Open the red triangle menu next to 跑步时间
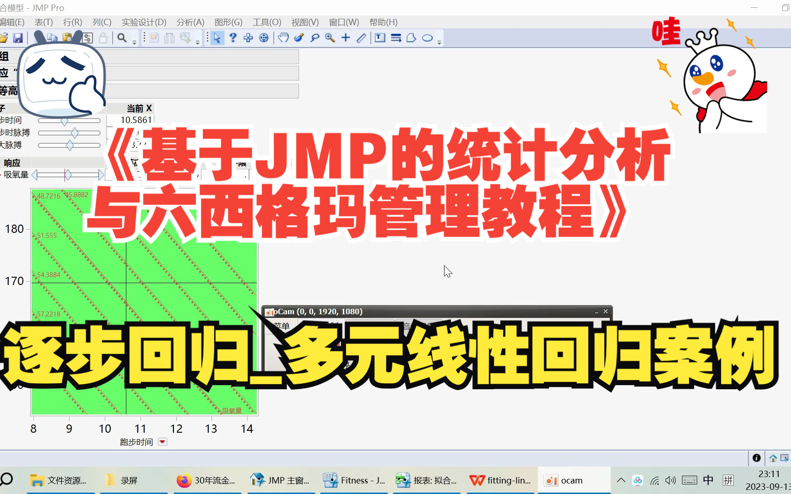 (x=163, y=442)
